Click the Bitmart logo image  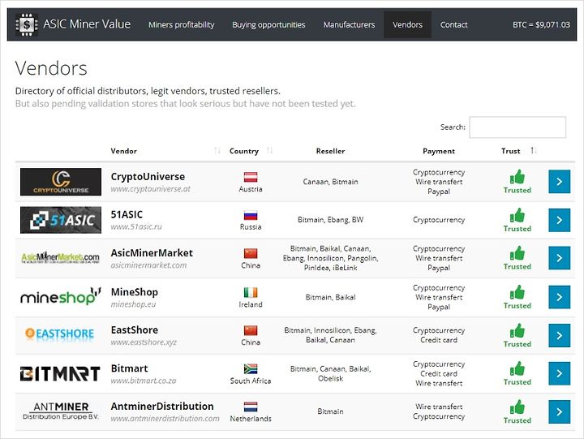[60, 374]
